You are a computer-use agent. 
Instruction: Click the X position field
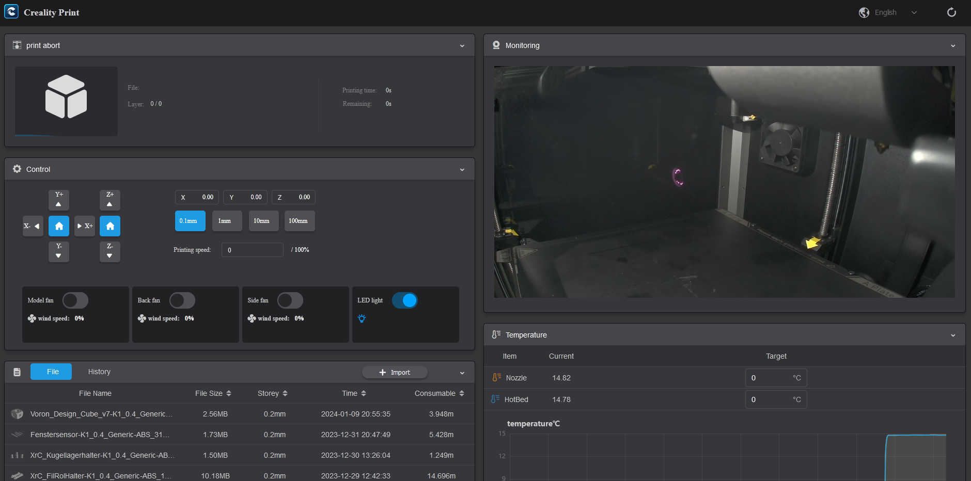point(197,197)
